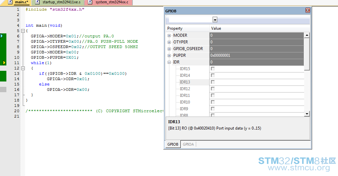
Task: Toggle the IDR11 checkbox
Action: click(213, 95)
